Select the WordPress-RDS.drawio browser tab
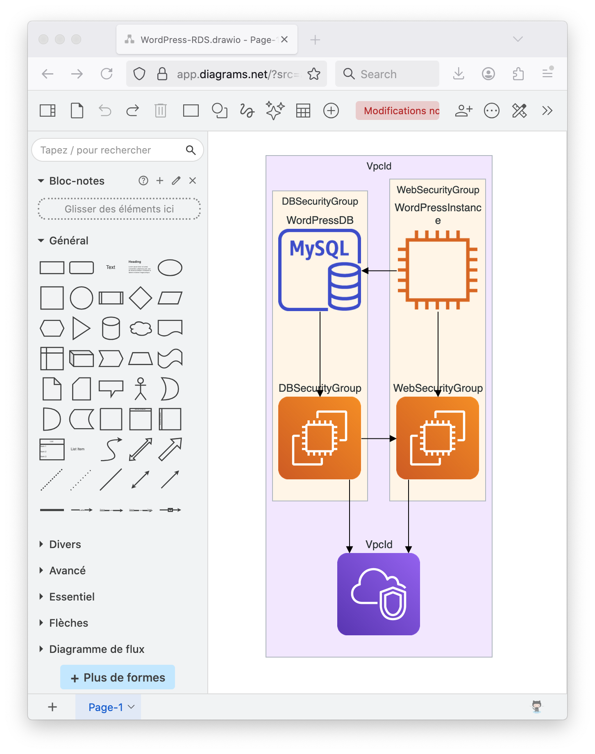 [x=207, y=39]
